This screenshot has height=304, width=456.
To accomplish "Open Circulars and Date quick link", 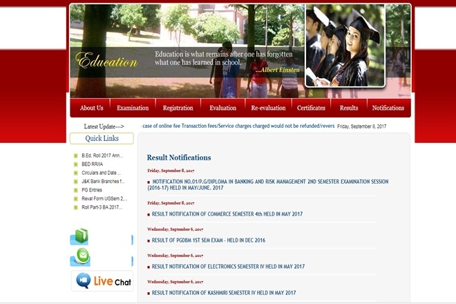I will [x=101, y=173].
